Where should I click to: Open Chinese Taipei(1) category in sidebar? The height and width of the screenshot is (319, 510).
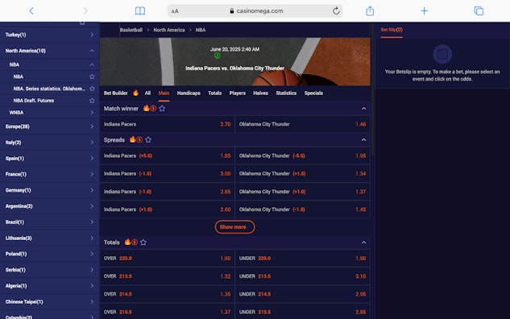click(x=50, y=302)
